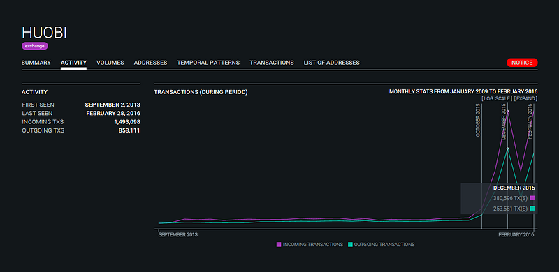
Task: View the List of Addresses tab
Action: coord(331,63)
